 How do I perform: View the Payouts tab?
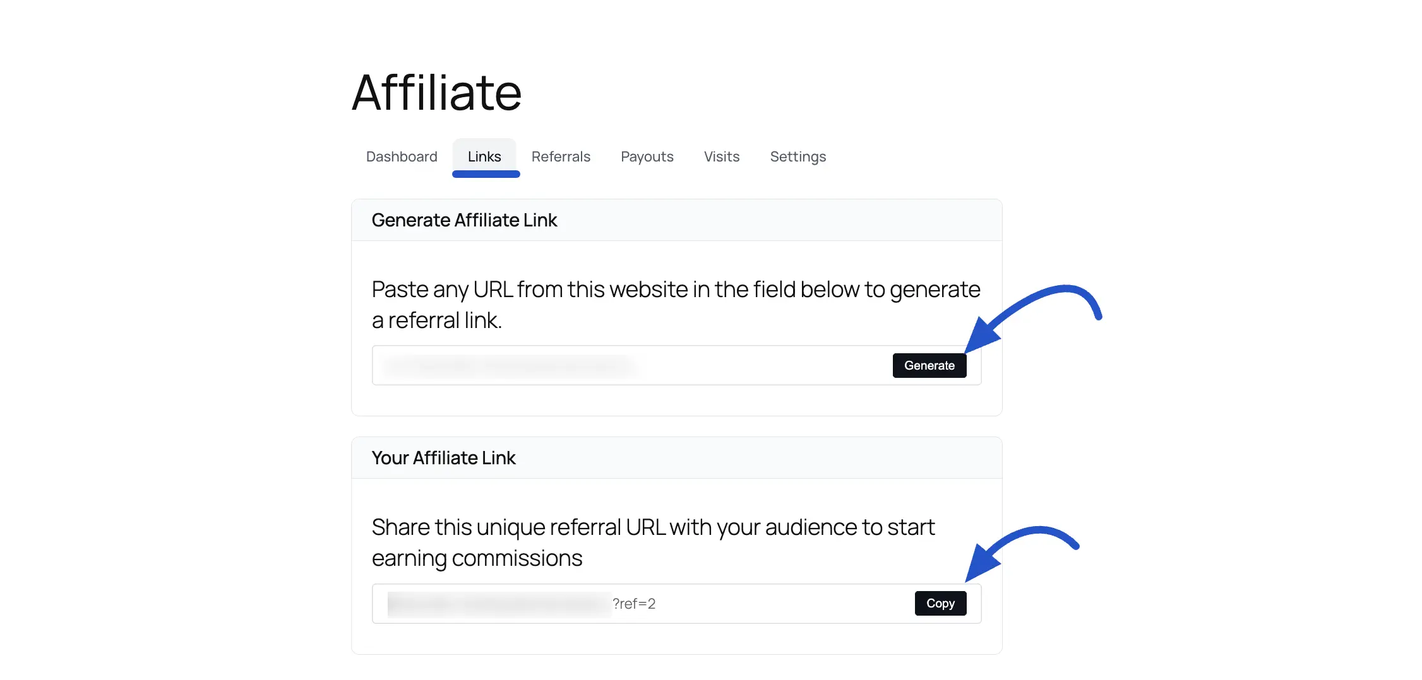pos(647,156)
